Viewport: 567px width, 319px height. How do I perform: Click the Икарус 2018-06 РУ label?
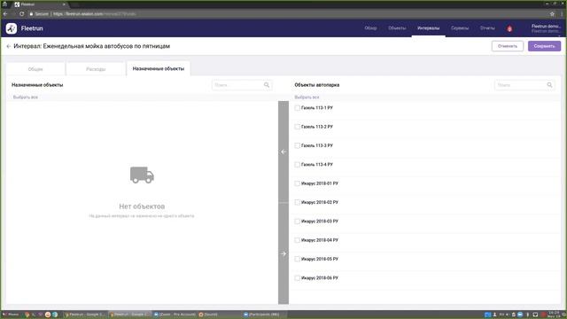[320, 277]
